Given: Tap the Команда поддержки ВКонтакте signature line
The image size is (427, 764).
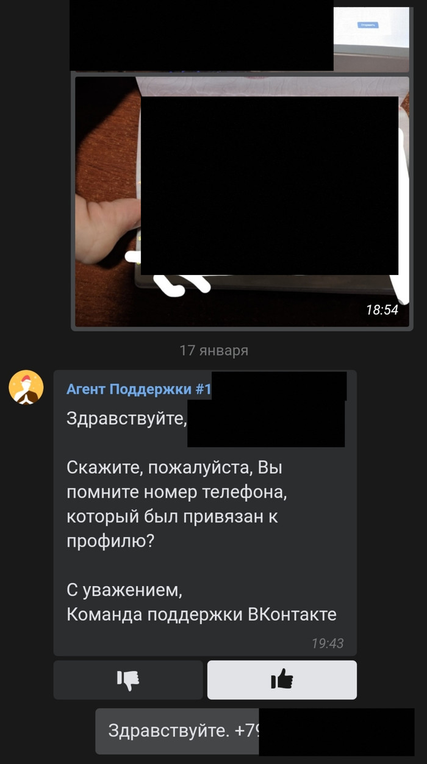Looking at the screenshot, I should 201,614.
